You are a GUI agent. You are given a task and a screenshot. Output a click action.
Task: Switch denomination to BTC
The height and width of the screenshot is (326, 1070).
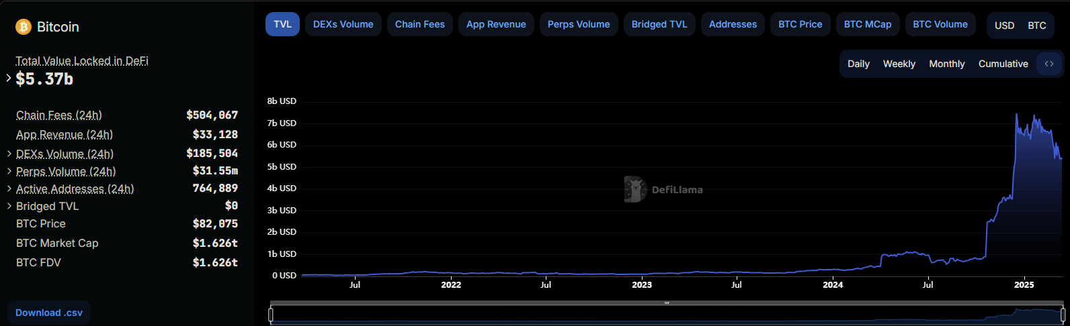[1036, 25]
